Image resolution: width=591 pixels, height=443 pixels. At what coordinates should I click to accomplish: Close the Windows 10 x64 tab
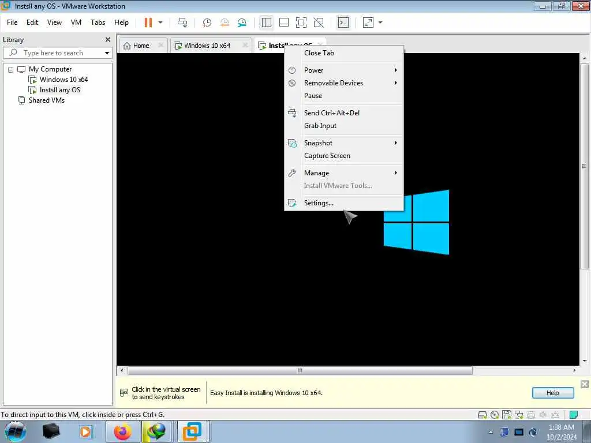(x=245, y=45)
